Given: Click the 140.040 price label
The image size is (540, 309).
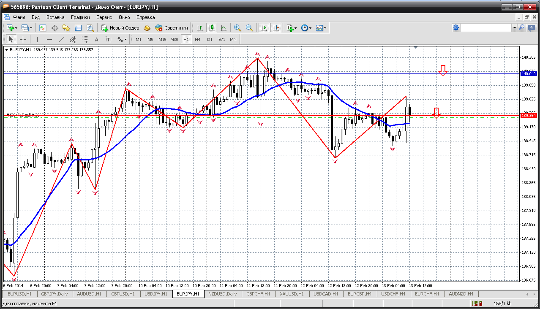Looking at the screenshot, I should (x=529, y=74).
